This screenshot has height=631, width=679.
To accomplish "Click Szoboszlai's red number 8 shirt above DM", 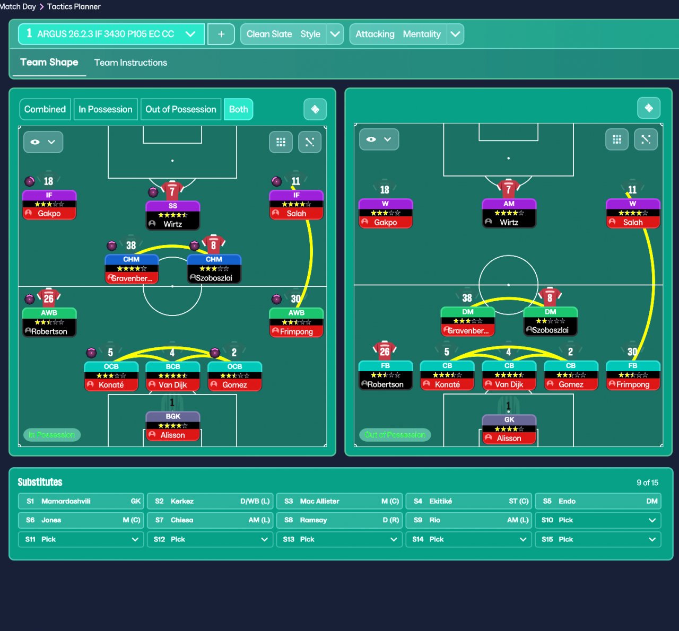I will click(x=550, y=297).
